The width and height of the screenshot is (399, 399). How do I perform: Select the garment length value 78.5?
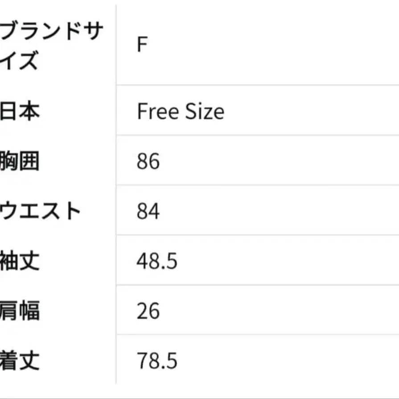coord(157,361)
